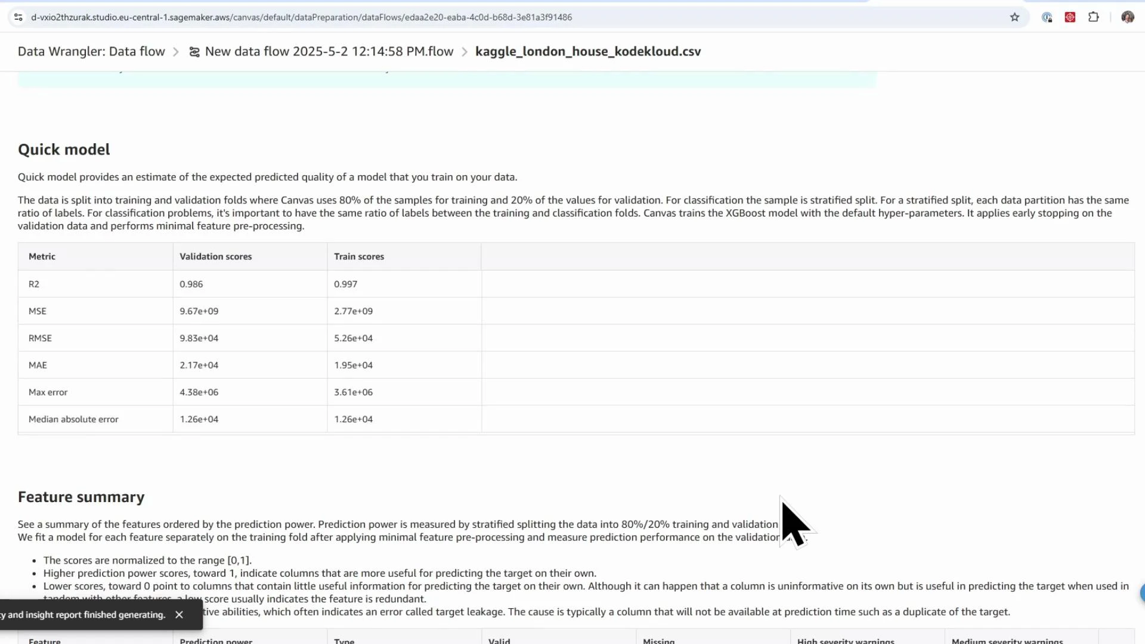Dismiss the insight report notification

(179, 614)
